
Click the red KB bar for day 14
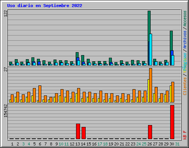83,133
